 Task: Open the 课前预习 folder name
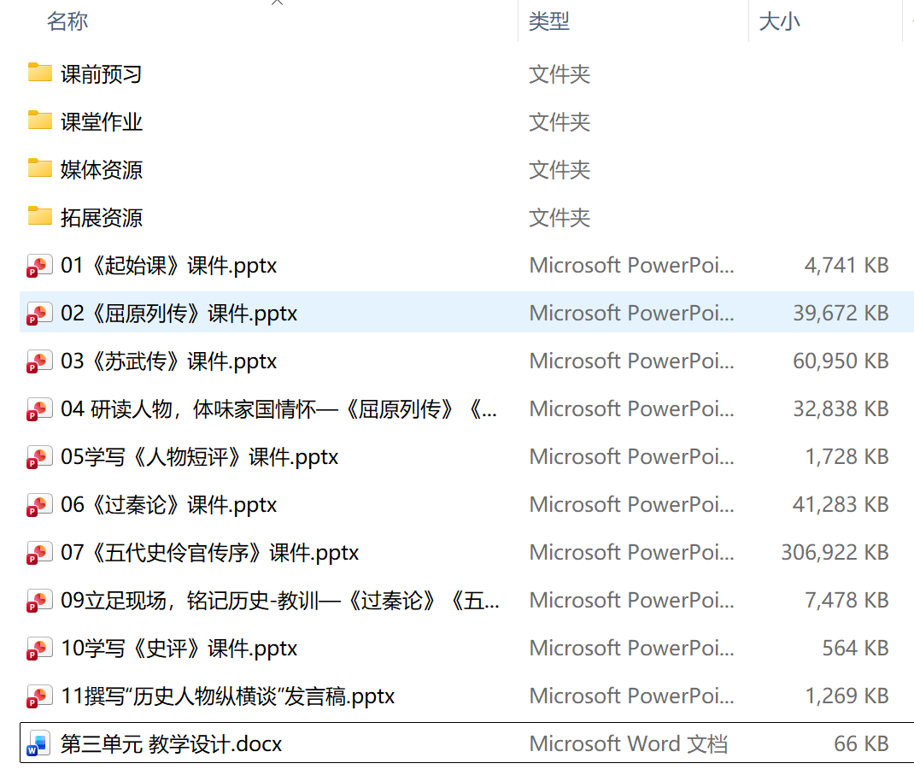pos(99,74)
